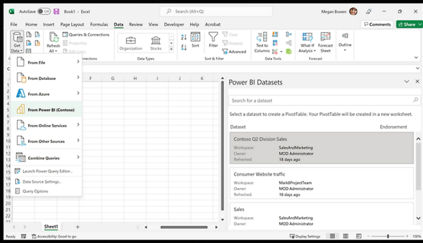The image size is (423, 243).
Task: Toggle the AutoSave switch
Action: coord(44,11)
